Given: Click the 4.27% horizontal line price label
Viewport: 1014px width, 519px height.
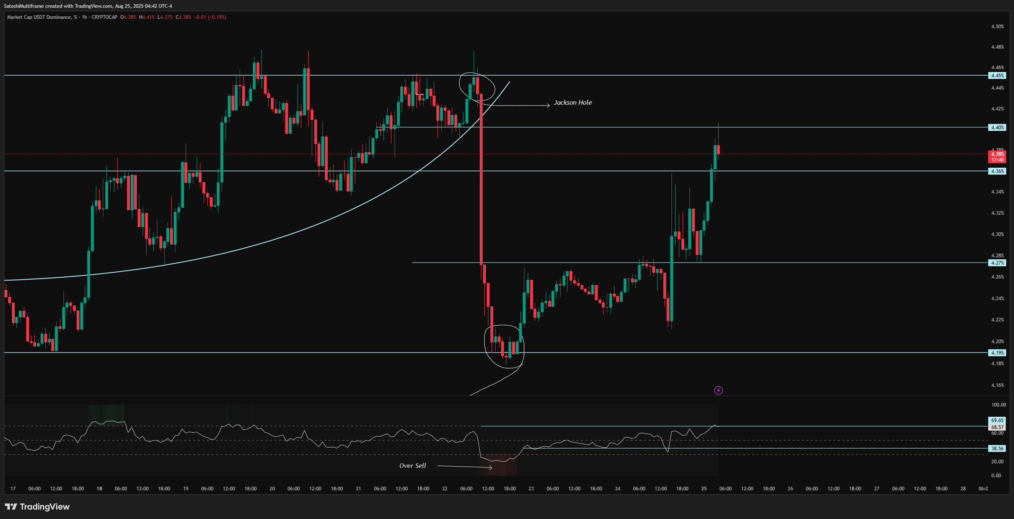Looking at the screenshot, I should point(997,263).
